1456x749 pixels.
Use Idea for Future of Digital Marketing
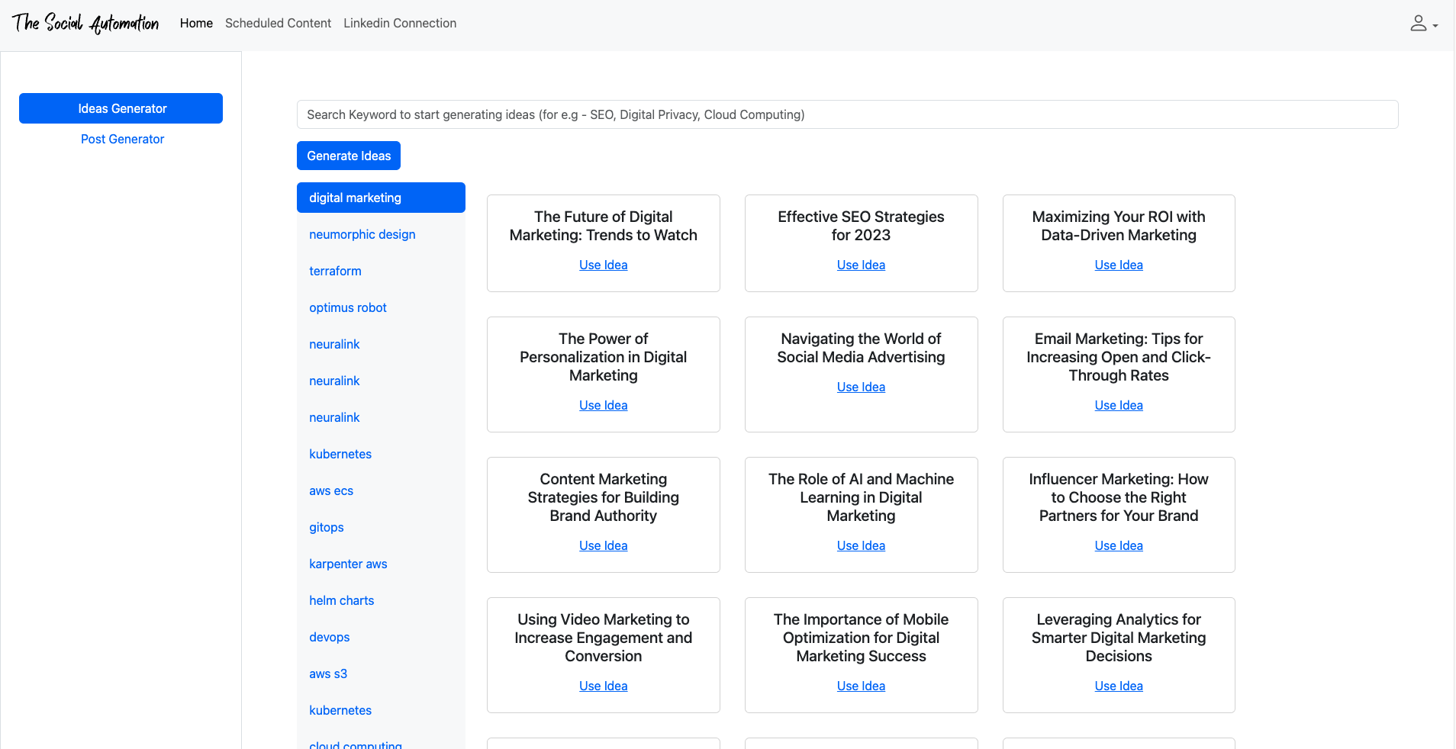click(x=603, y=265)
